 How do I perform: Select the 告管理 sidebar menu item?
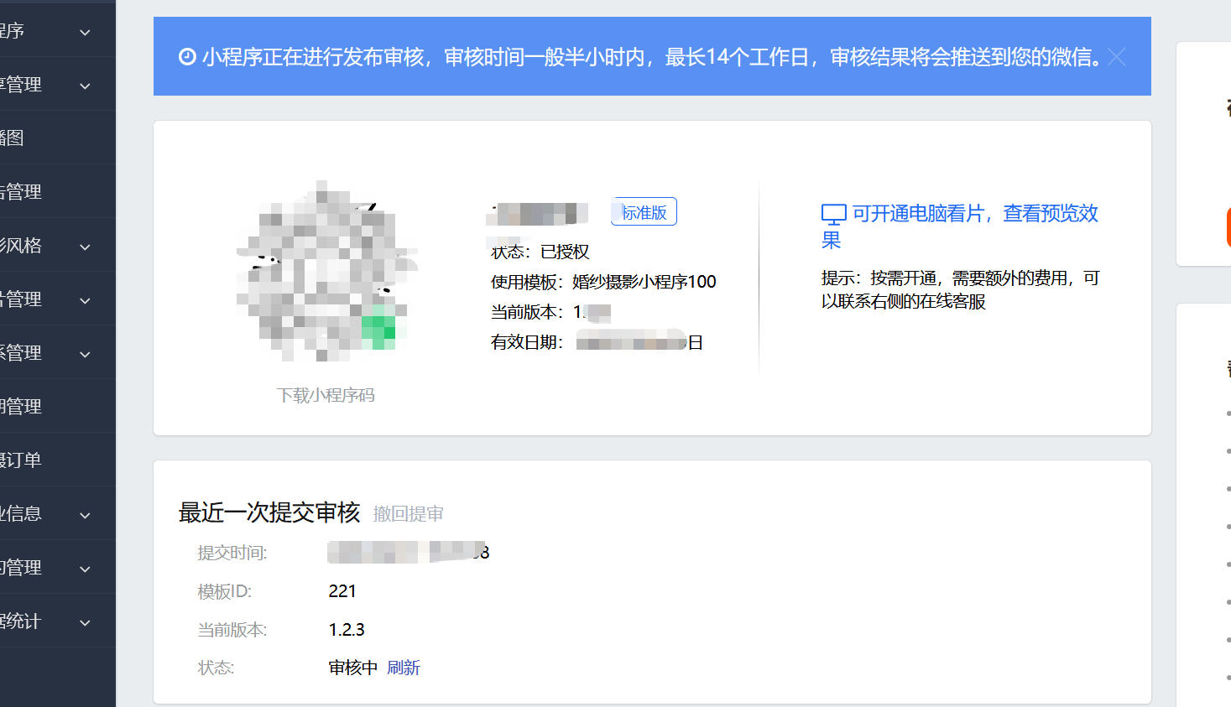pyautogui.click(x=21, y=191)
